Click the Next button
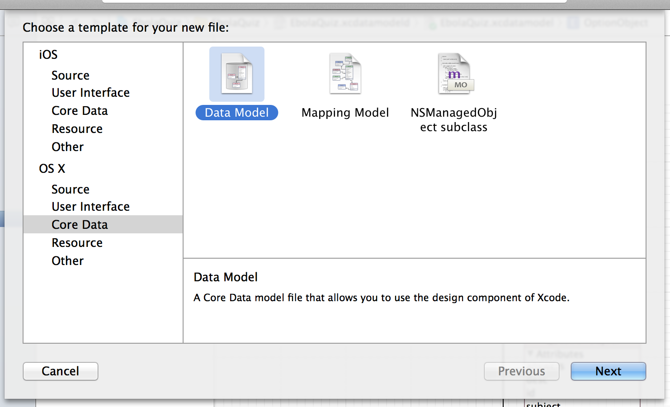Viewport: 670px width, 407px height. pyautogui.click(x=609, y=371)
